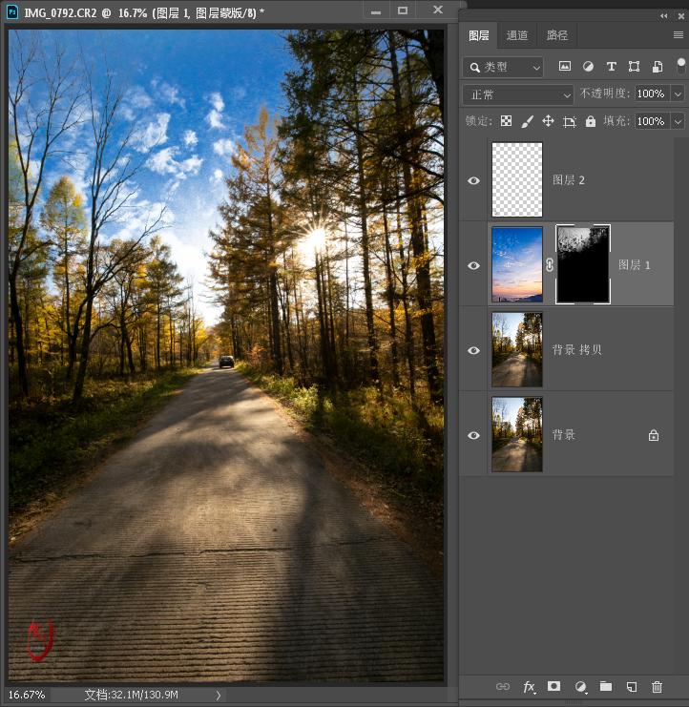Click the 图层 1 layer name
Image resolution: width=689 pixels, height=707 pixels.
[x=635, y=265]
